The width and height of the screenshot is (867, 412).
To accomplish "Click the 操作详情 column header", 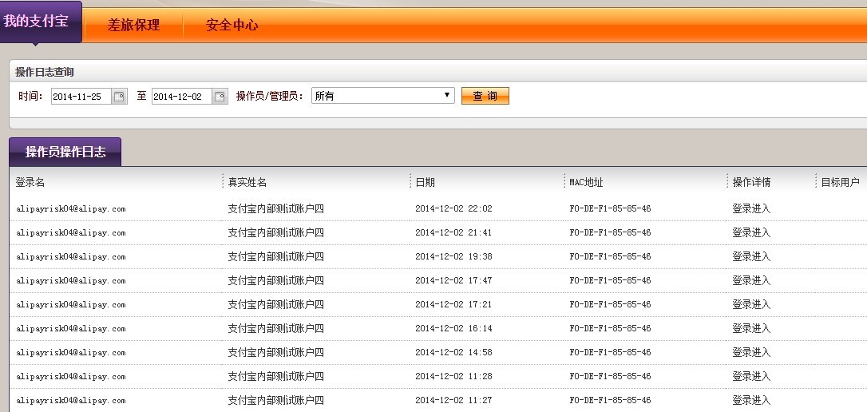I will click(751, 182).
